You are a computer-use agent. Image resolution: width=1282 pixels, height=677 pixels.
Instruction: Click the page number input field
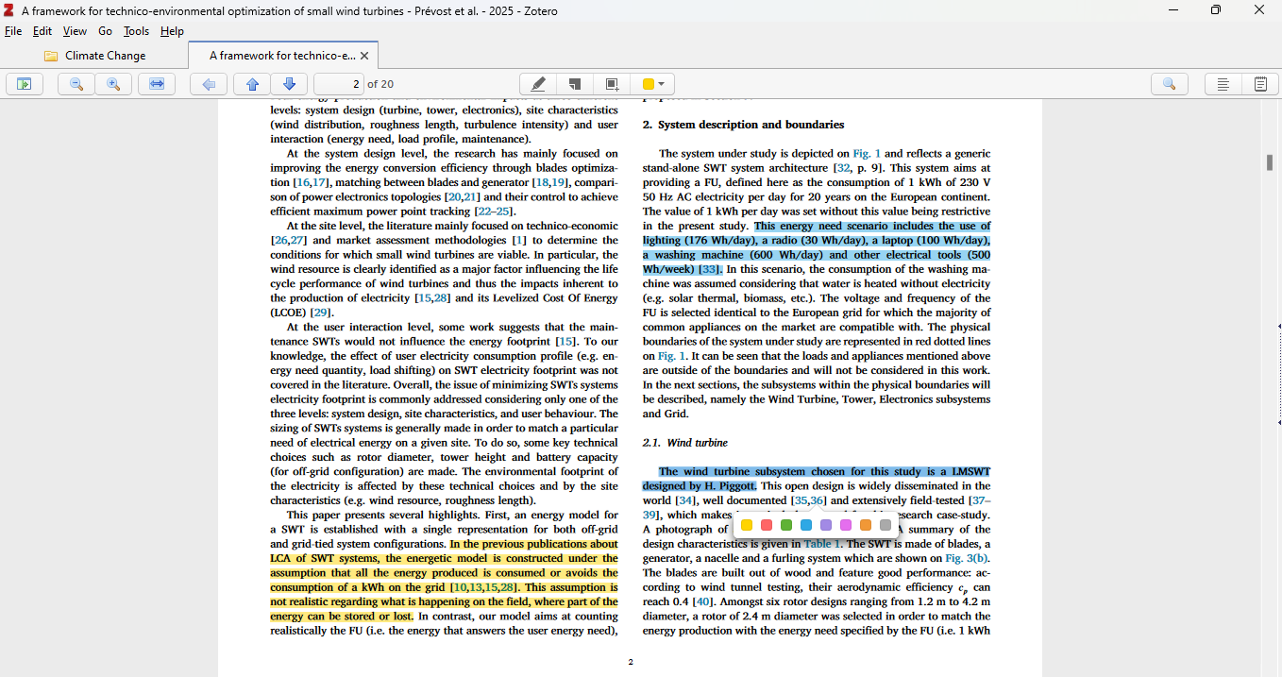(x=339, y=84)
